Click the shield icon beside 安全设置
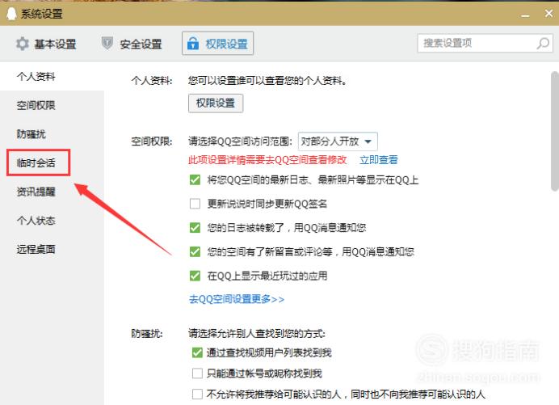Screen dimensions: 559x405 [x=107, y=43]
